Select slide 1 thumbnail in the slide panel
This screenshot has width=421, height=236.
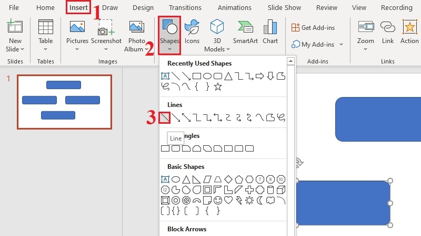pos(64,102)
